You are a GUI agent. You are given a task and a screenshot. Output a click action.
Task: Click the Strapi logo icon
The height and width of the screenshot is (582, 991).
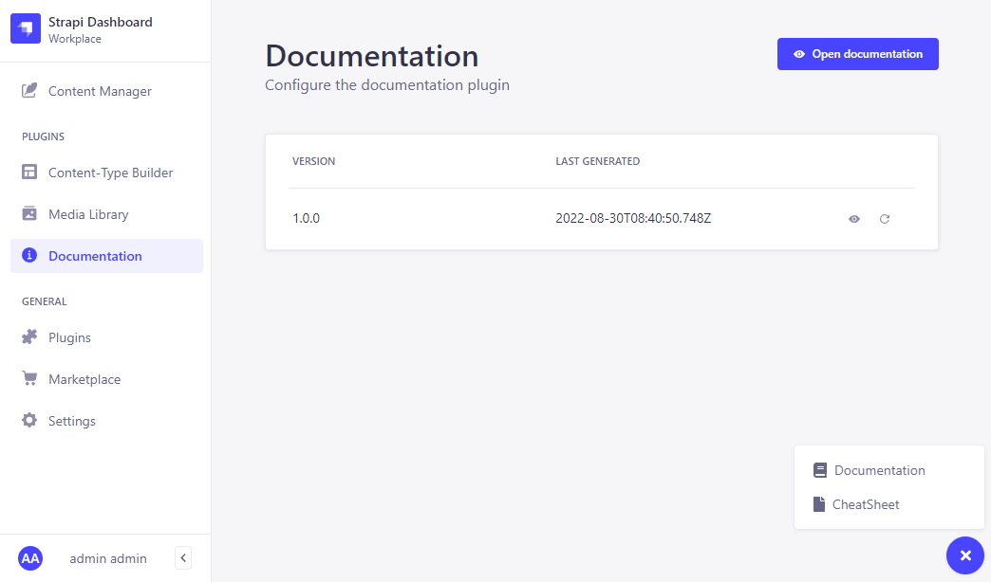click(26, 28)
